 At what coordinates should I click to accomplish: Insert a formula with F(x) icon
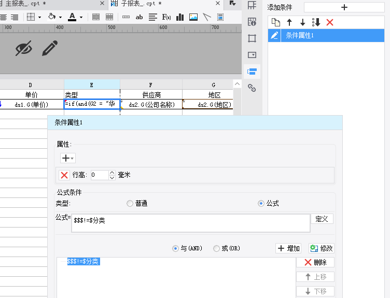tap(166, 17)
